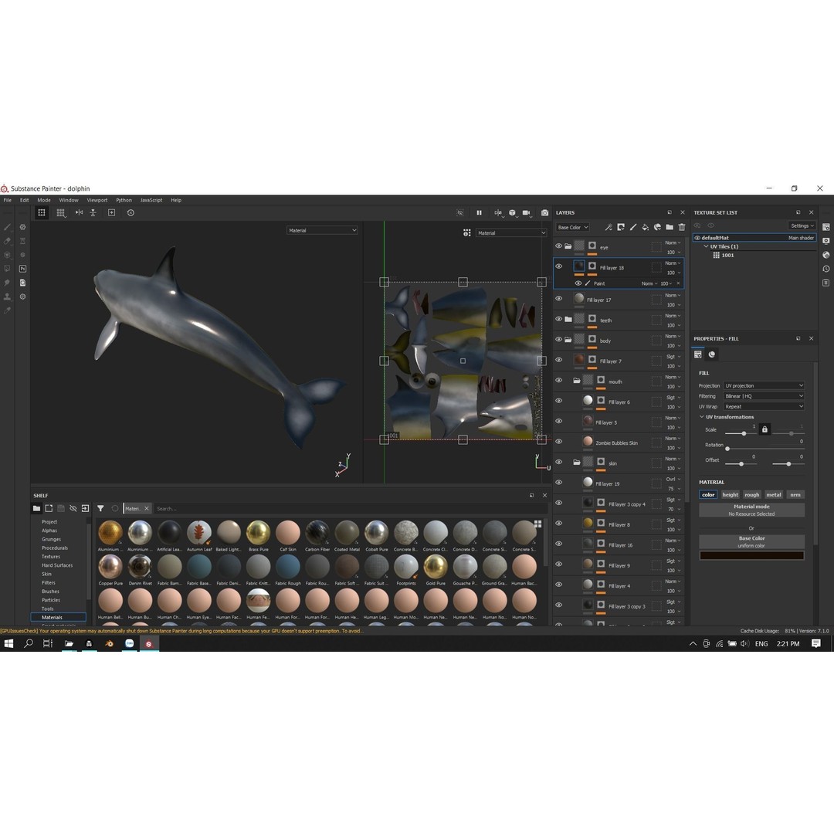Add a fill layer with bucket icon
The width and height of the screenshot is (834, 834).
(x=645, y=227)
